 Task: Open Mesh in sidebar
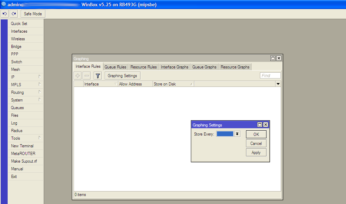[x=26, y=70]
